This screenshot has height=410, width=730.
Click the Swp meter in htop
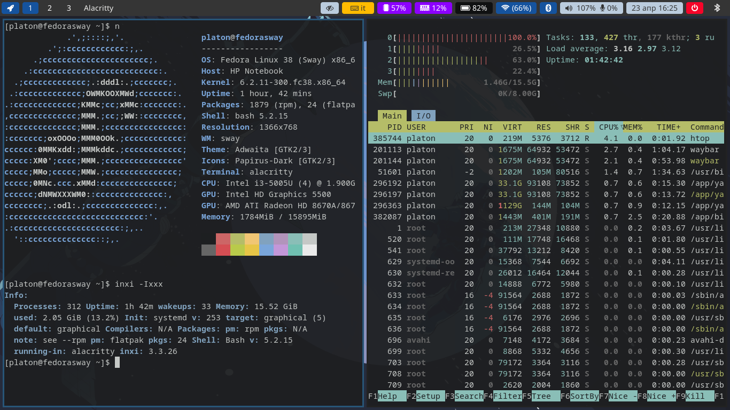tap(460, 93)
